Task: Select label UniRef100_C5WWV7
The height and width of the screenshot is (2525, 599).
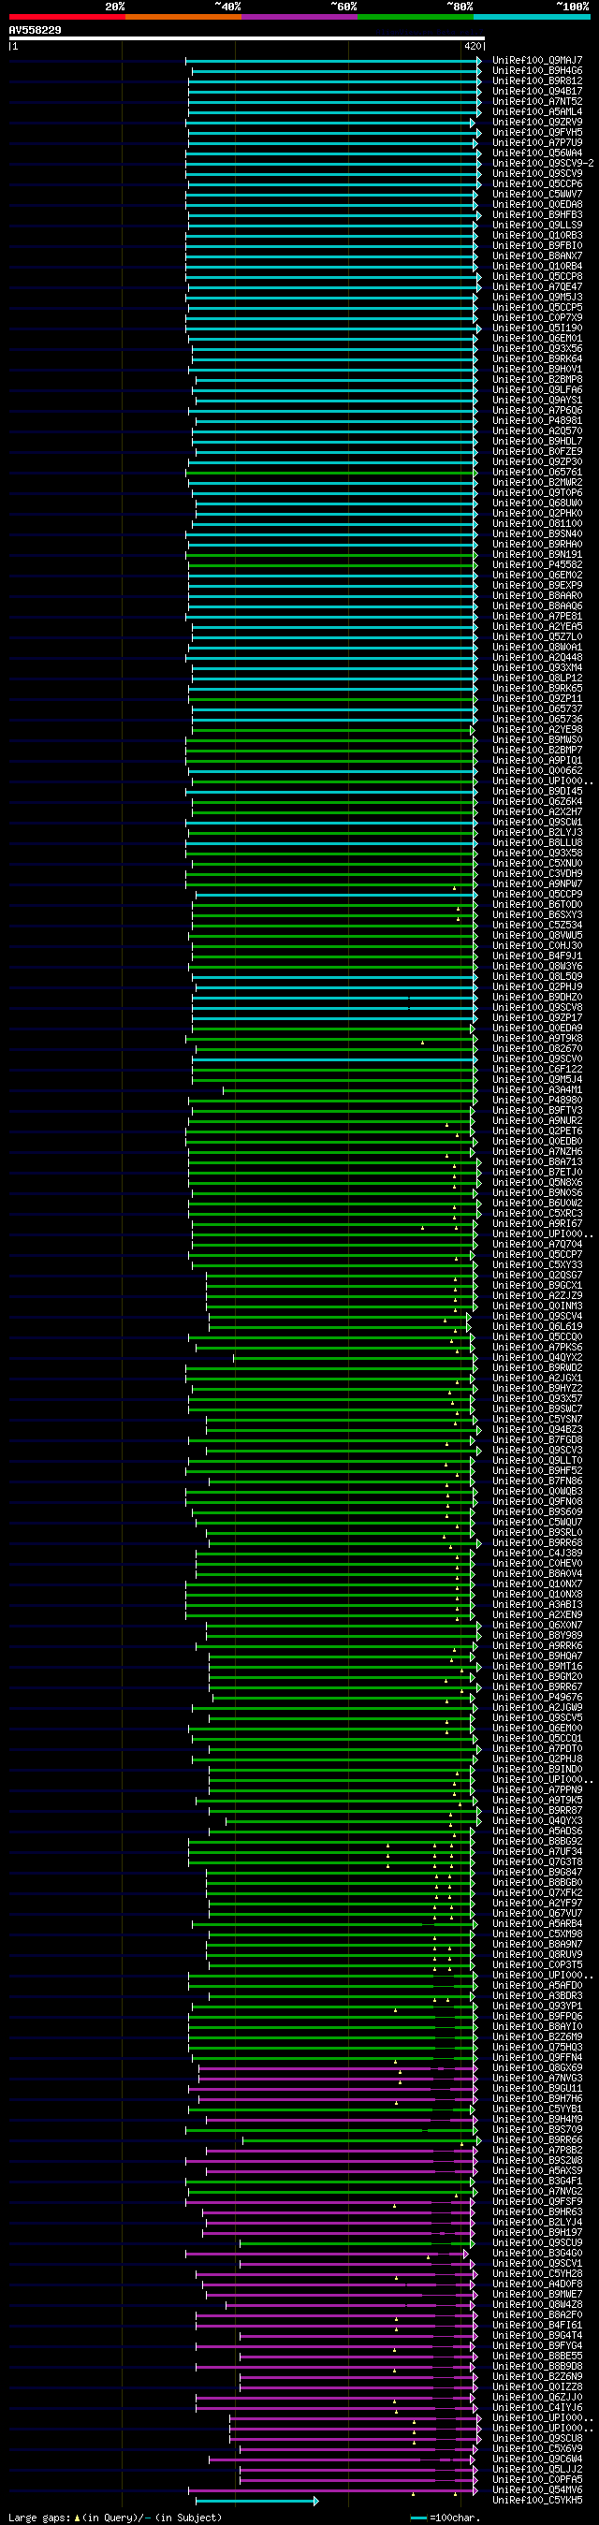Action: point(537,194)
